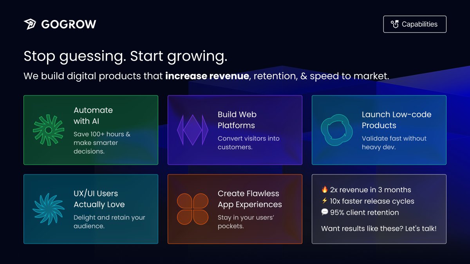
Task: Click 'Stay in your users' pockets.' text
Action: (246, 222)
